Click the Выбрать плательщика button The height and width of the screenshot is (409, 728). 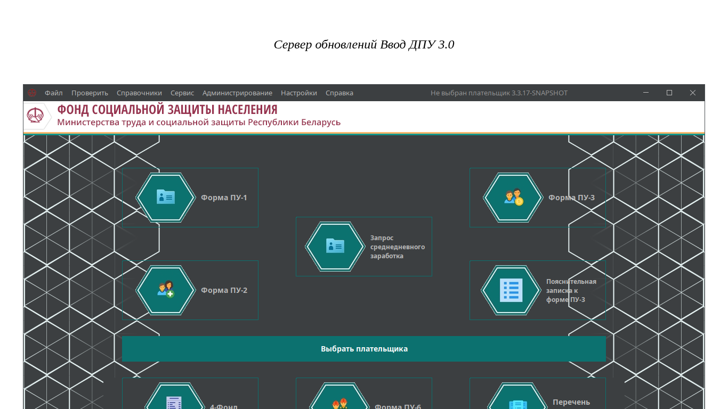click(x=364, y=349)
